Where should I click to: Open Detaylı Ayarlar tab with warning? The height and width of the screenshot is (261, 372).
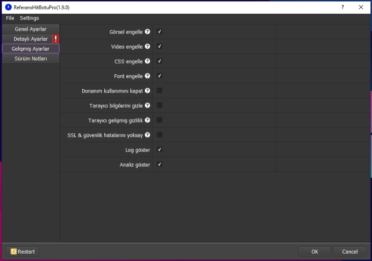31,39
